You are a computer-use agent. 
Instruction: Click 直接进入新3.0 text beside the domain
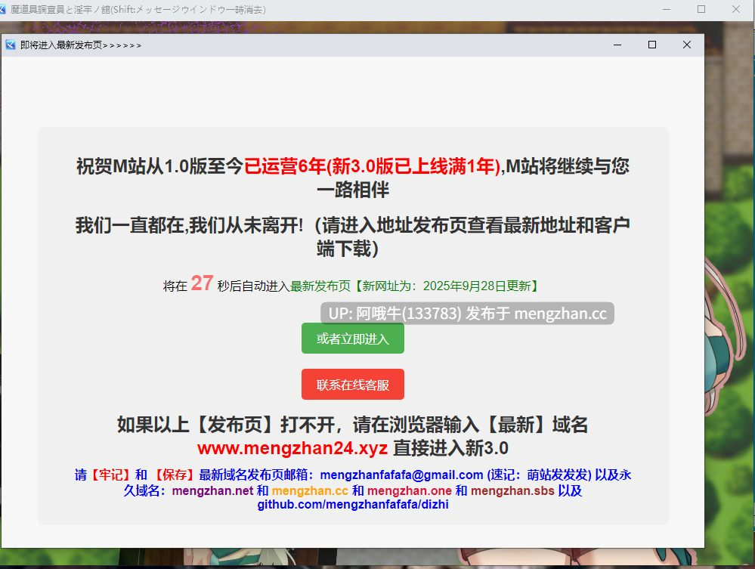pyautogui.click(x=450, y=448)
